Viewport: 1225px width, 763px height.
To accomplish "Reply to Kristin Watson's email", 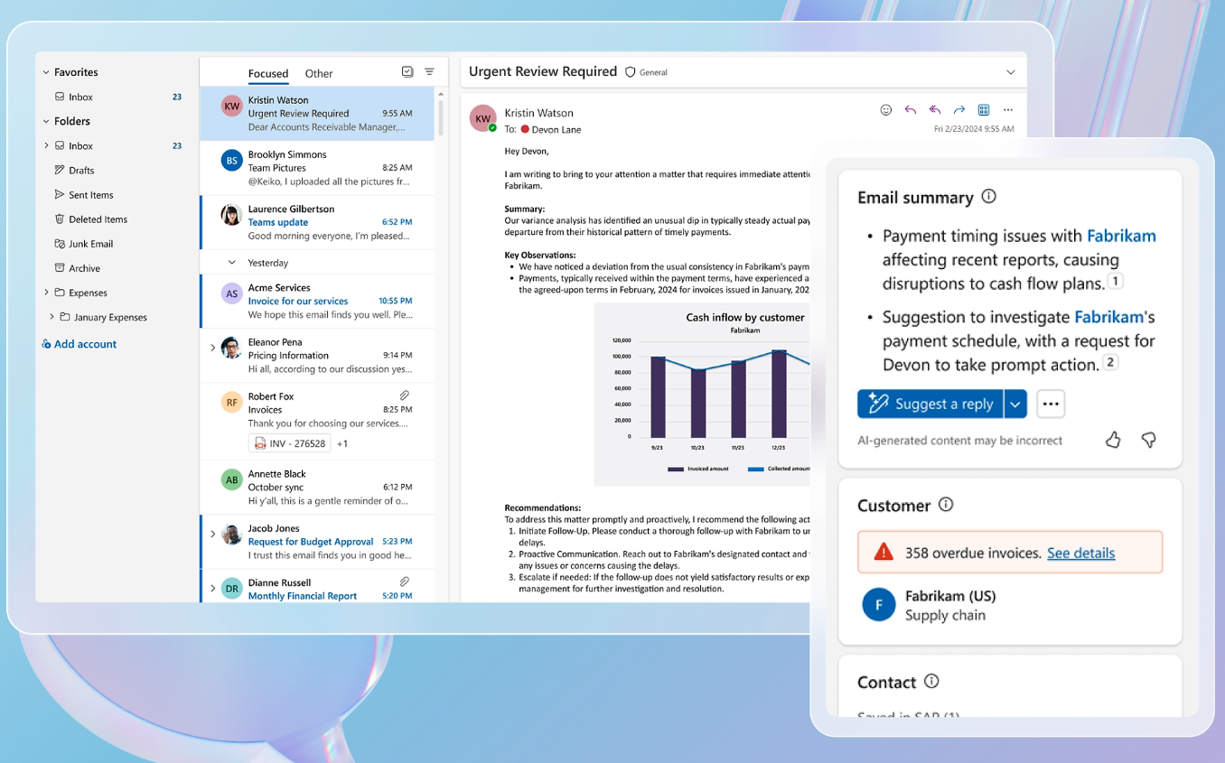I will [911, 110].
